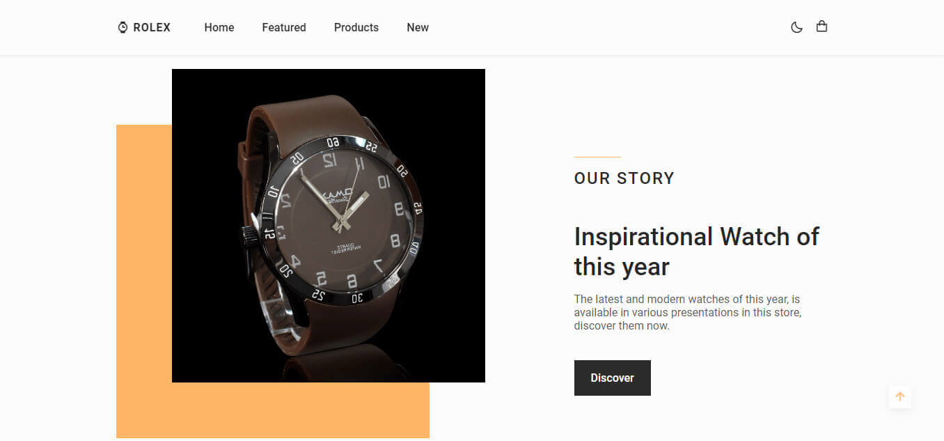Go to the Home nav link

(x=219, y=27)
